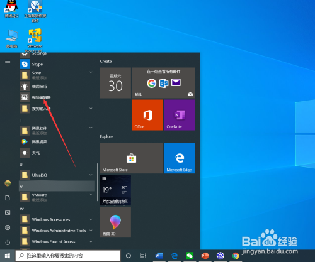
Task: Open the user account avatar
Action: tap(8, 183)
